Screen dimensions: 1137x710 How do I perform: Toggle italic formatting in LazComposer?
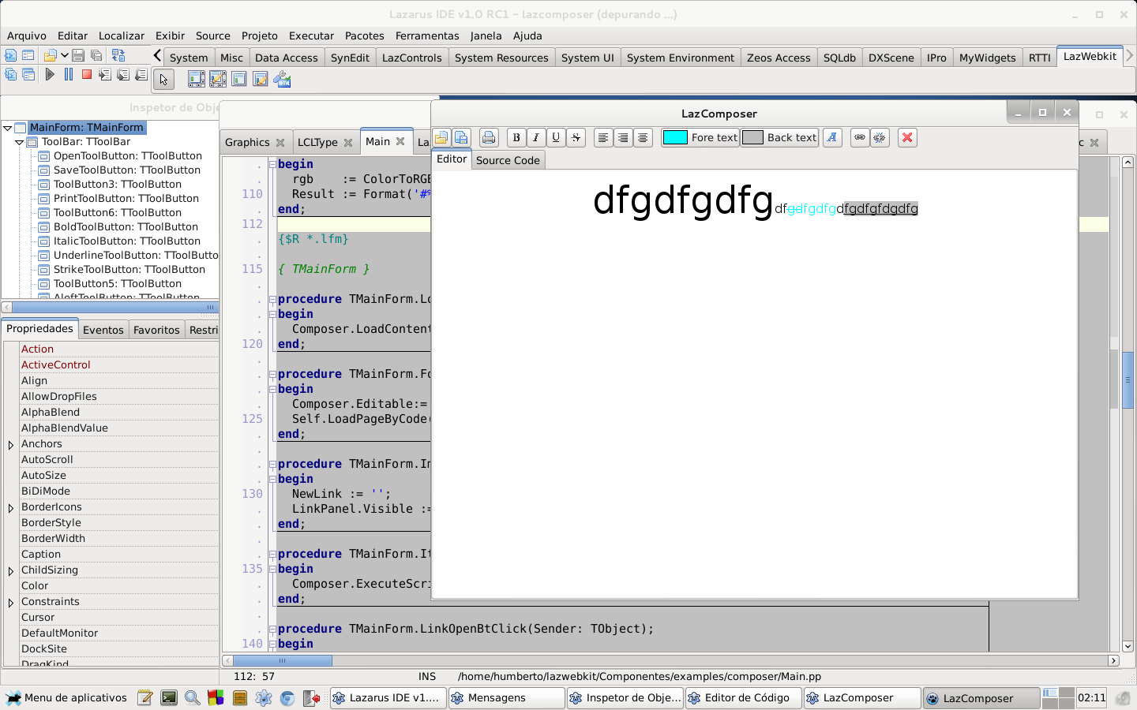click(x=536, y=137)
